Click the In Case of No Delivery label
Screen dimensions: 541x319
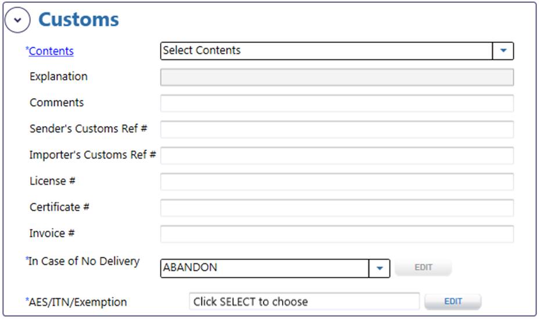pyautogui.click(x=83, y=261)
